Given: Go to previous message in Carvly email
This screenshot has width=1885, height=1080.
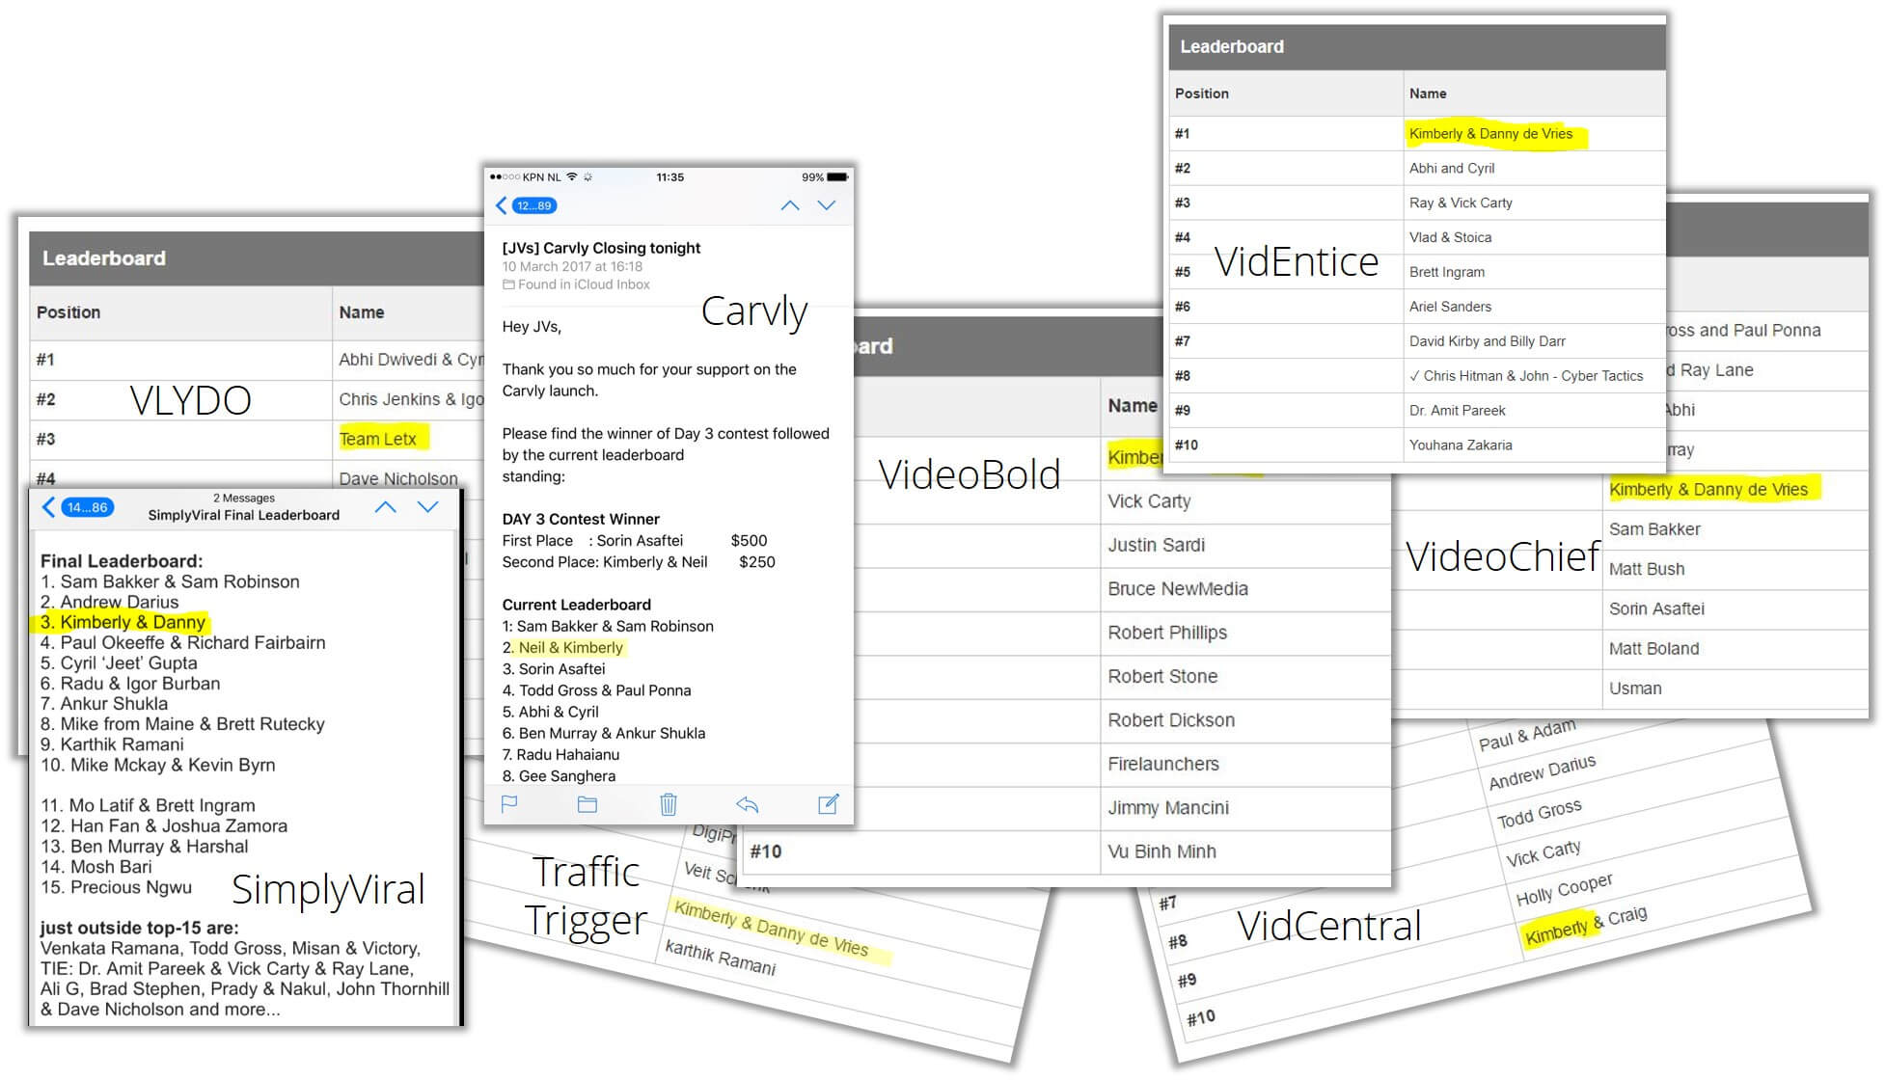Looking at the screenshot, I should click(x=790, y=205).
